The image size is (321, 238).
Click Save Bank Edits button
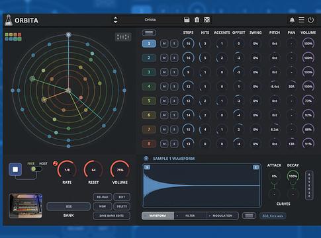coord(112,216)
